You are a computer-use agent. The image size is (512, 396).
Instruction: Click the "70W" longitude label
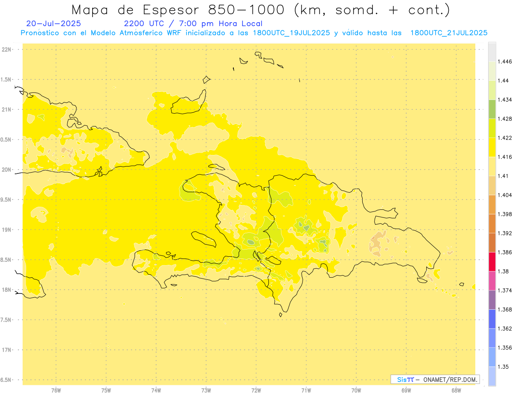[x=356, y=390]
